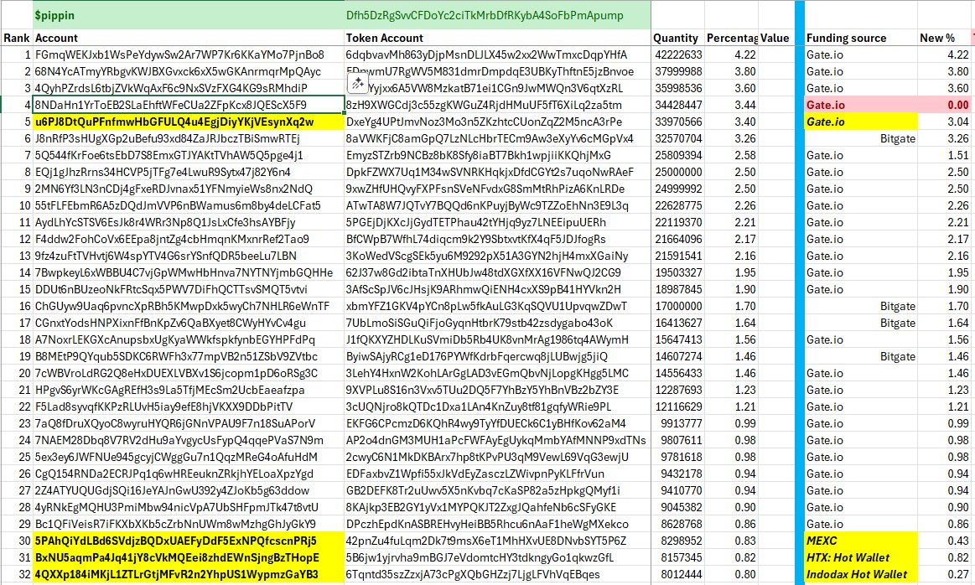Select account cell starting HPgvS6yrWKc

click(189, 391)
